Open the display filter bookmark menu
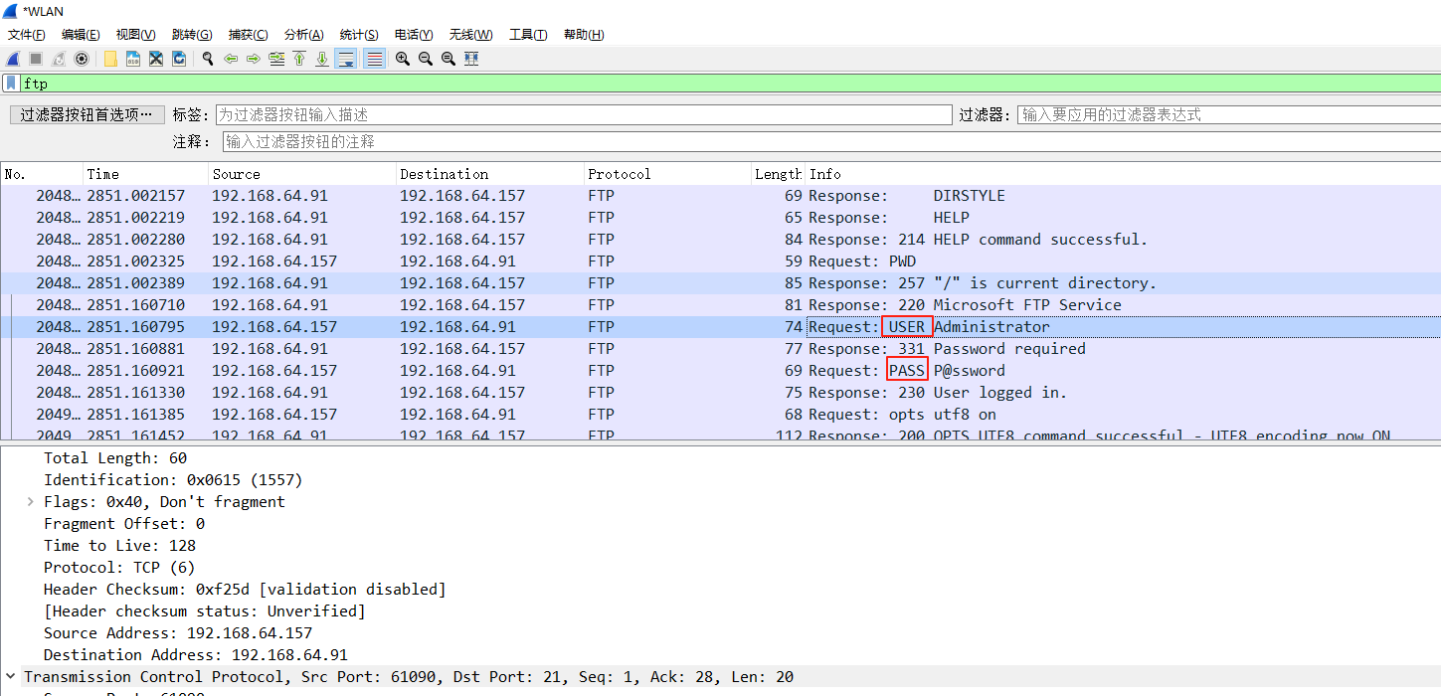This screenshot has width=1441, height=696. [10, 84]
